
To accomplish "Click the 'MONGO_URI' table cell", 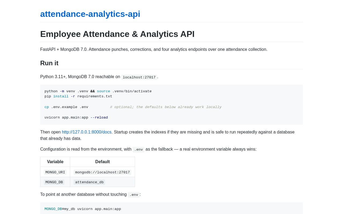I will [55, 172].
